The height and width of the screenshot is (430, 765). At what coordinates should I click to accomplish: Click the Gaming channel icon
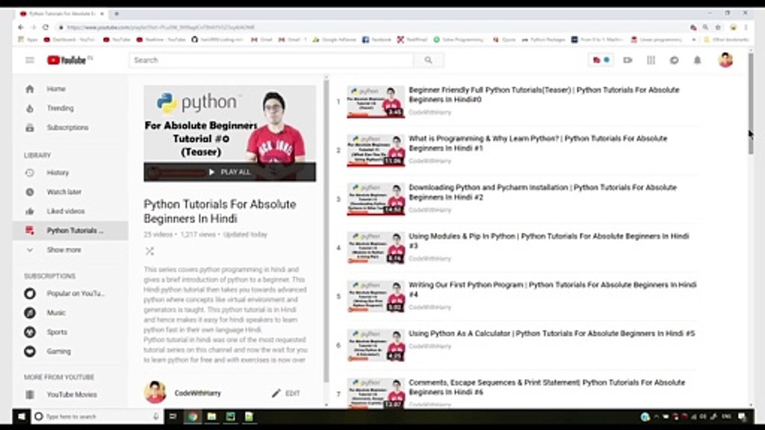[x=30, y=351]
